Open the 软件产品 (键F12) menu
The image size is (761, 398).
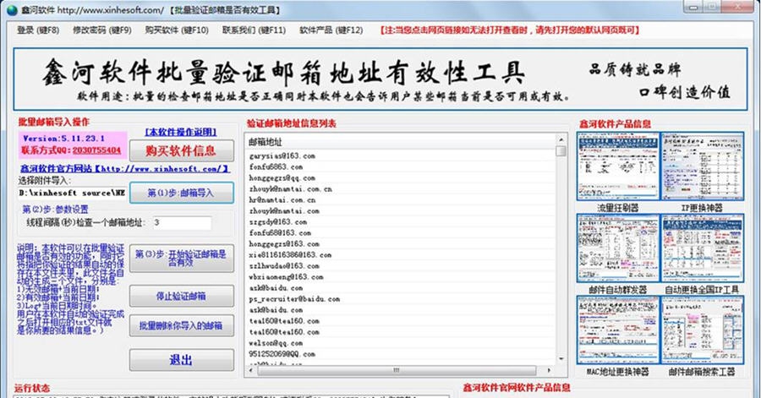coord(331,30)
